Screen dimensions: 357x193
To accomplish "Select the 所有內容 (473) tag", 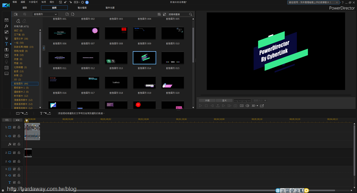I will pos(21,26).
